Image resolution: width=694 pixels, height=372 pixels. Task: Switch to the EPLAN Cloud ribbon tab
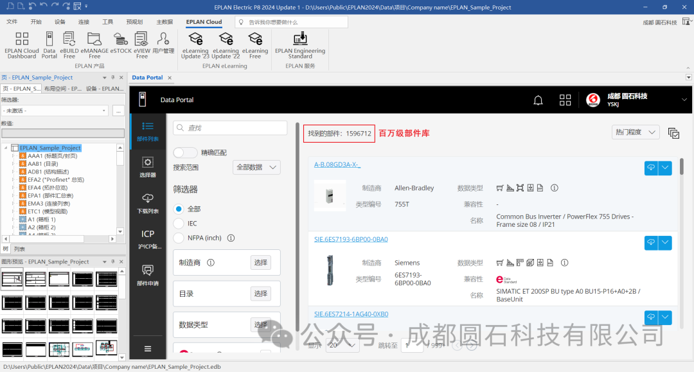point(204,21)
